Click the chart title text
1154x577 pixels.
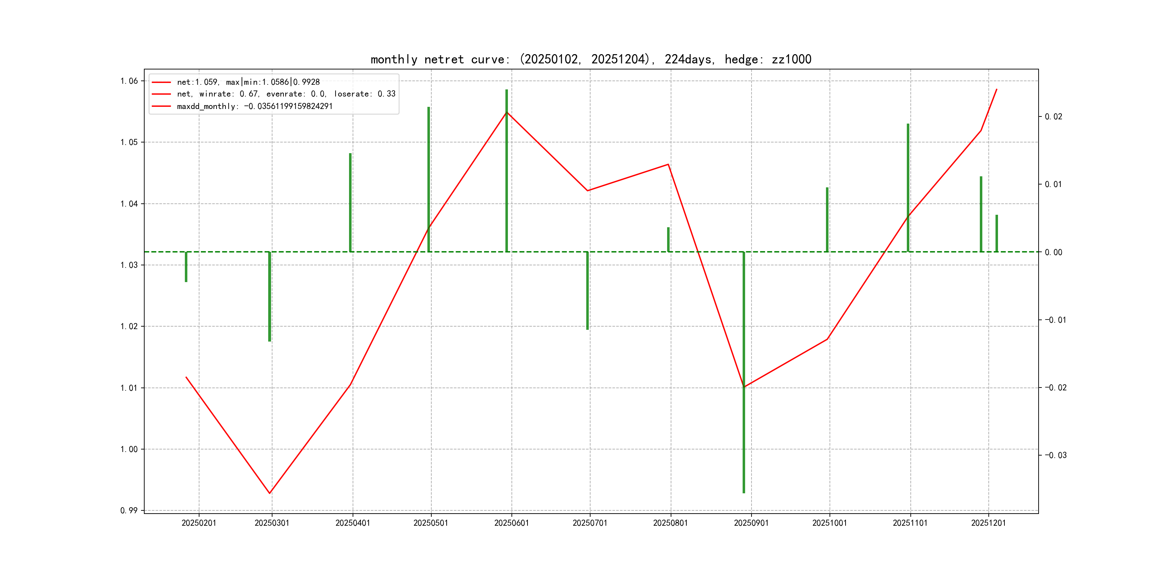point(591,59)
